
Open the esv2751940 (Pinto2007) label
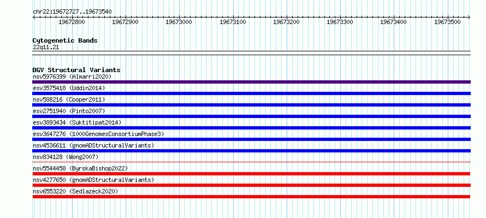tap(69, 111)
